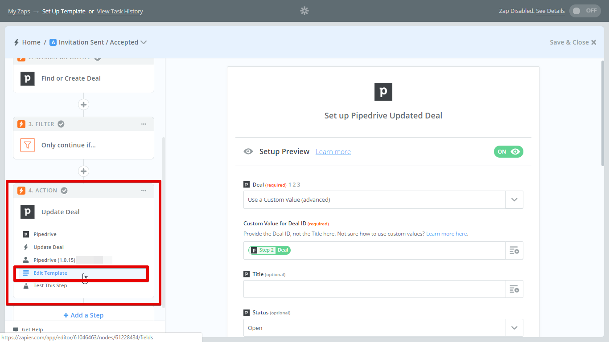
Task: Click the eye icon beside Setup Preview
Action: pyautogui.click(x=248, y=151)
